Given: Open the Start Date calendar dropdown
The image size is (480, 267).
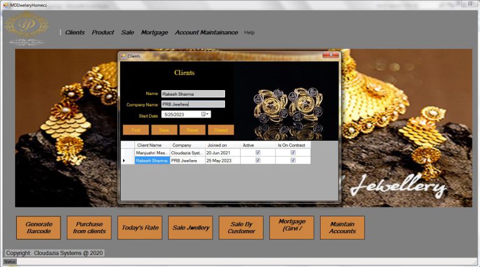Looking at the screenshot, I should (x=205, y=114).
